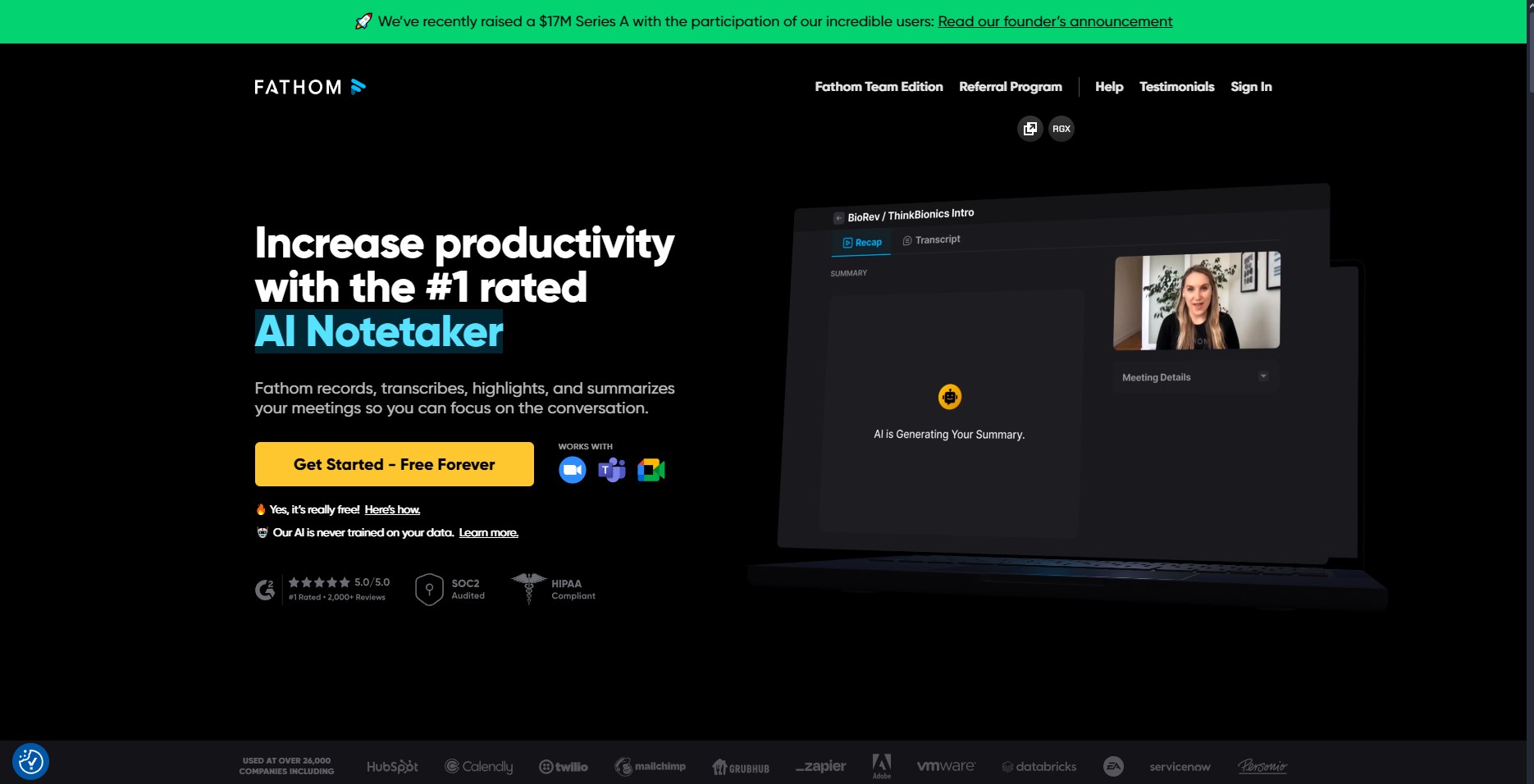Click the twilio logo

(x=564, y=767)
